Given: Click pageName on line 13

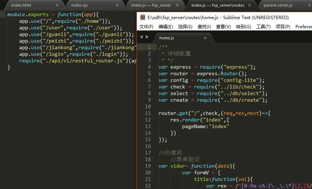Looking at the screenshot, I should coord(194,127).
